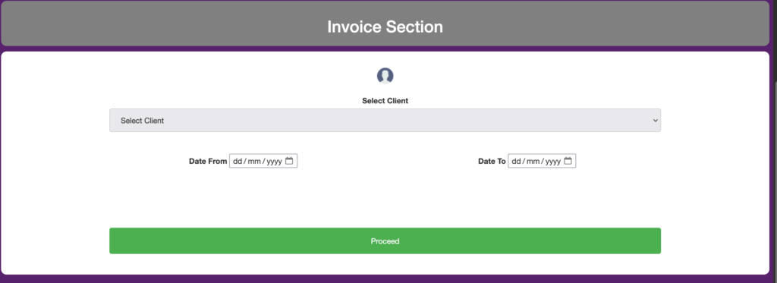Click the green Proceed button
777x283 pixels.
pyautogui.click(x=385, y=241)
